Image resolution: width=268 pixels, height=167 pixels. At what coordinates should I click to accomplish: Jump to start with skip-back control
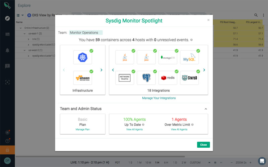[x=209, y=163]
